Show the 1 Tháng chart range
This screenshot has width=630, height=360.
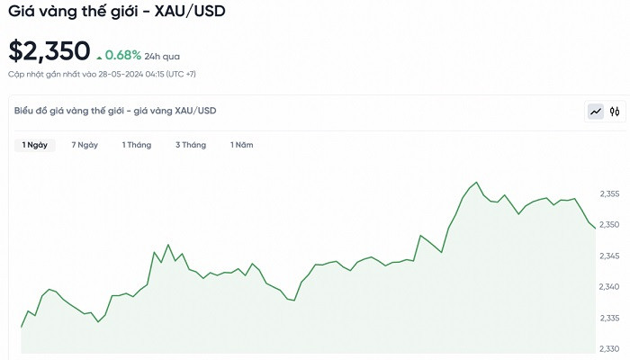click(x=137, y=145)
